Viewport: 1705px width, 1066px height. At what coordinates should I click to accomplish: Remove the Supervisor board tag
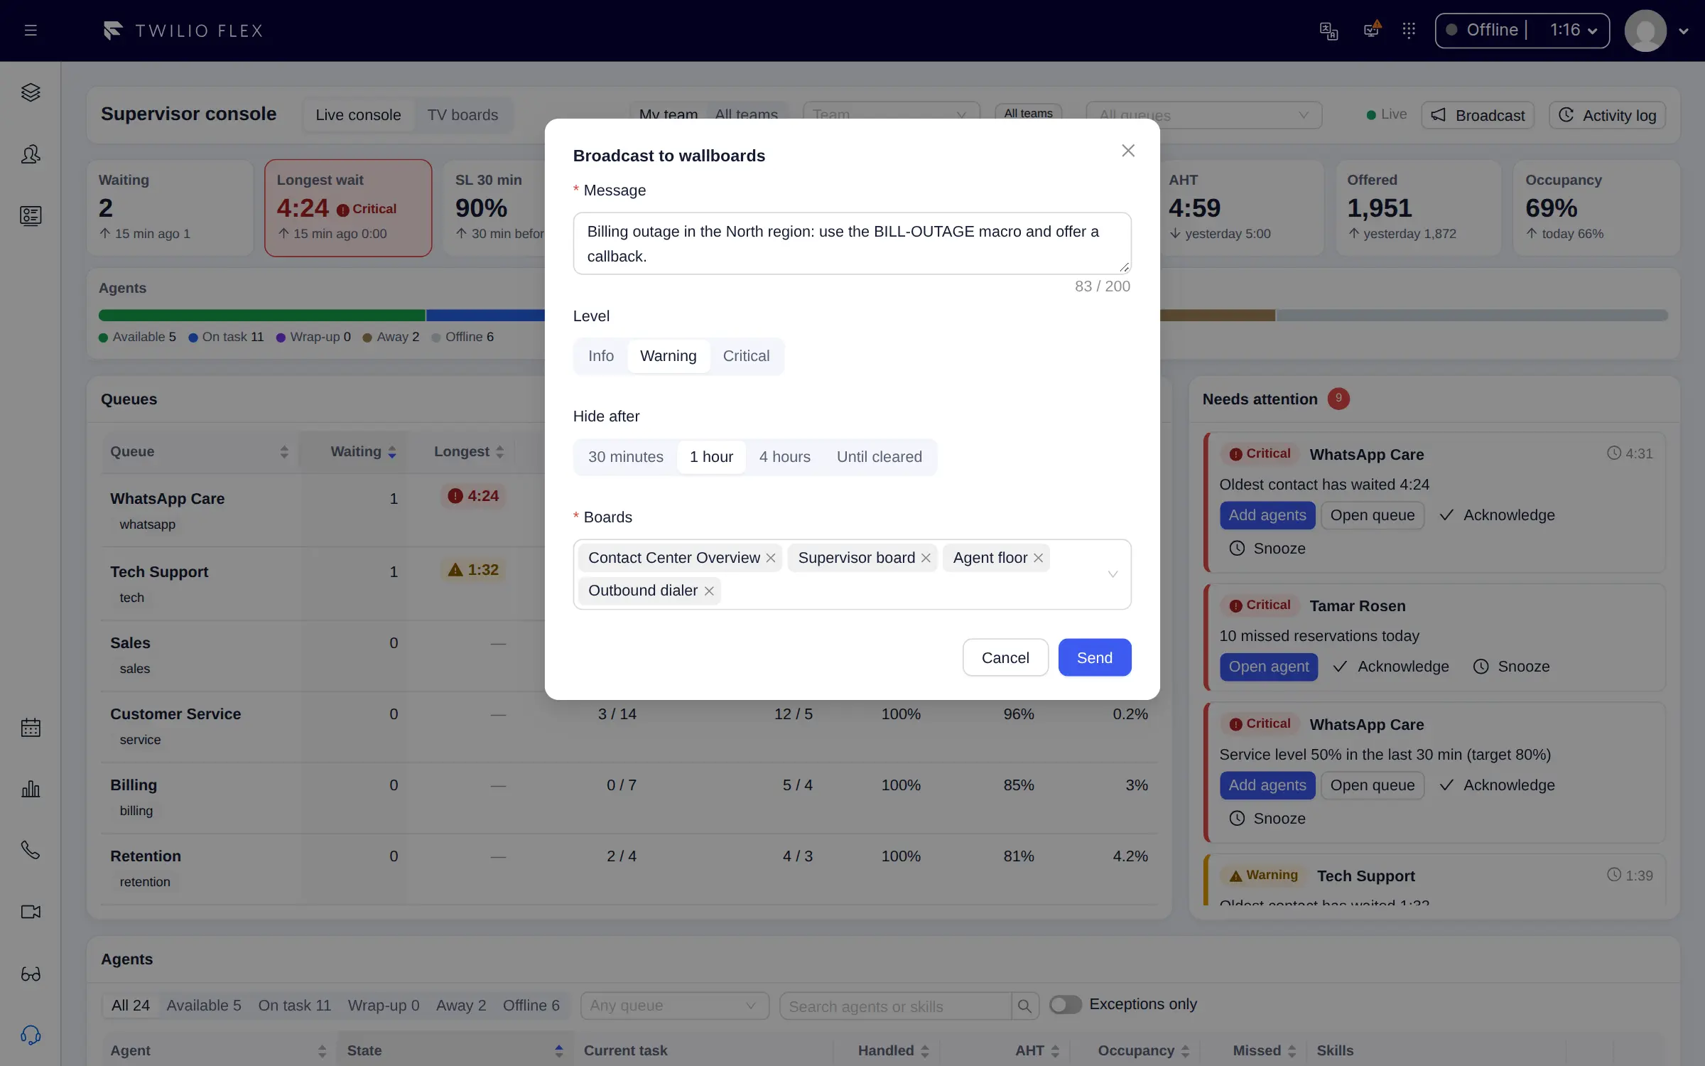pyautogui.click(x=926, y=558)
